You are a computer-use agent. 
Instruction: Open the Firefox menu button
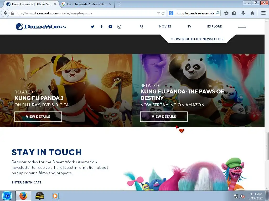point(263,13)
